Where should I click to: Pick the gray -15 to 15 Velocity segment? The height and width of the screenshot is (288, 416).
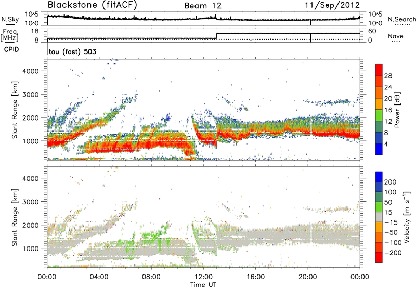[x=379, y=217]
